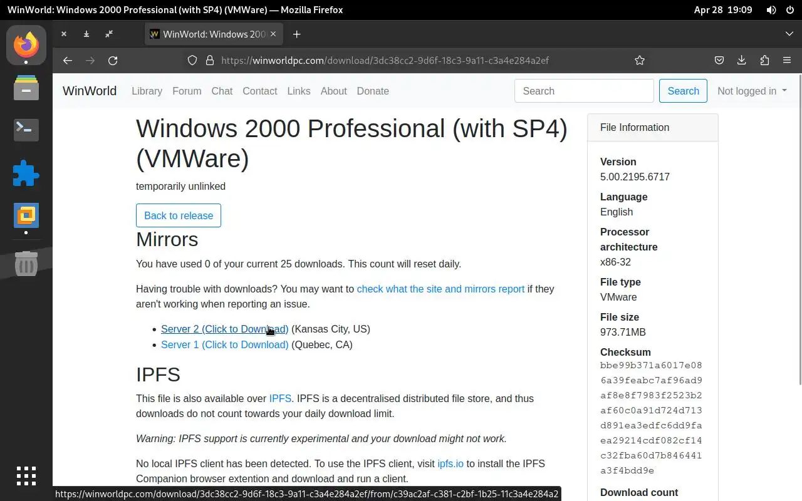Viewport: 802px width, 501px height.
Task: Open the Firefox hamburger menu
Action: click(787, 60)
